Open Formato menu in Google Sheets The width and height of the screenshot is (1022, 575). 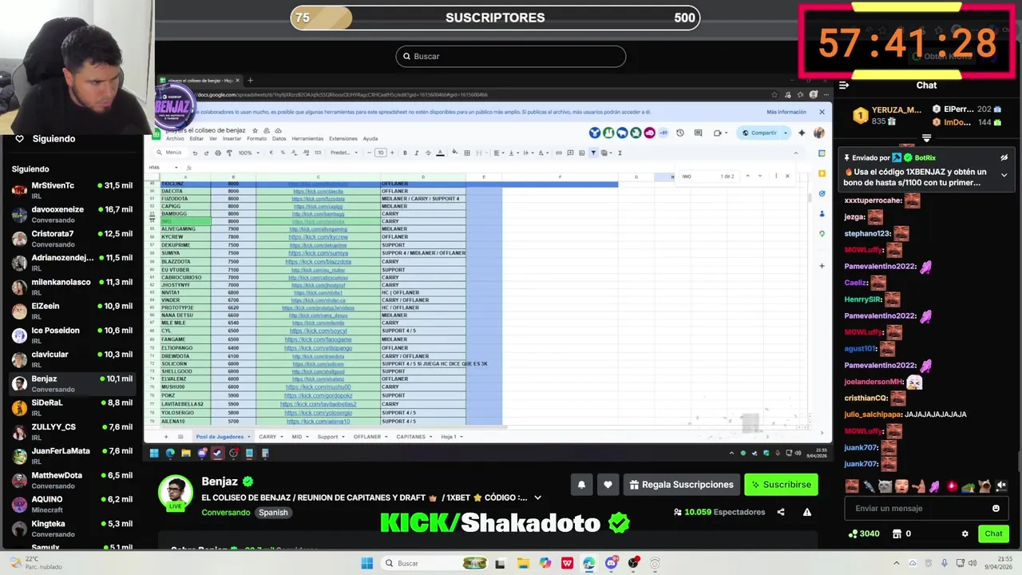[x=256, y=139]
